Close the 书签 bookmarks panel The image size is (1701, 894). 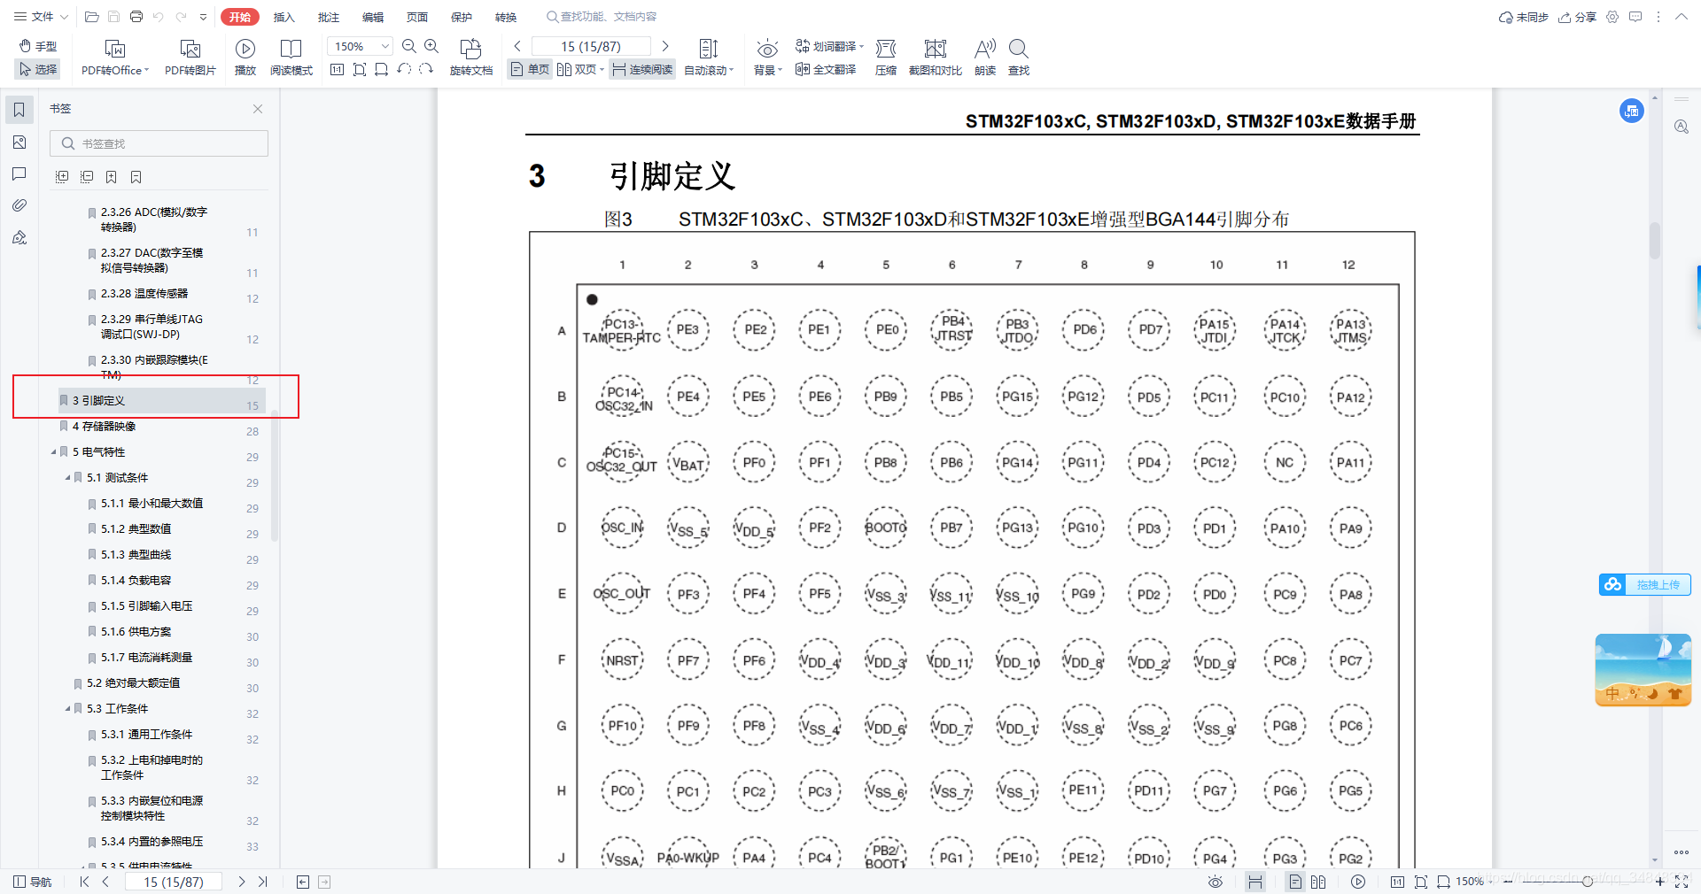pyautogui.click(x=258, y=109)
